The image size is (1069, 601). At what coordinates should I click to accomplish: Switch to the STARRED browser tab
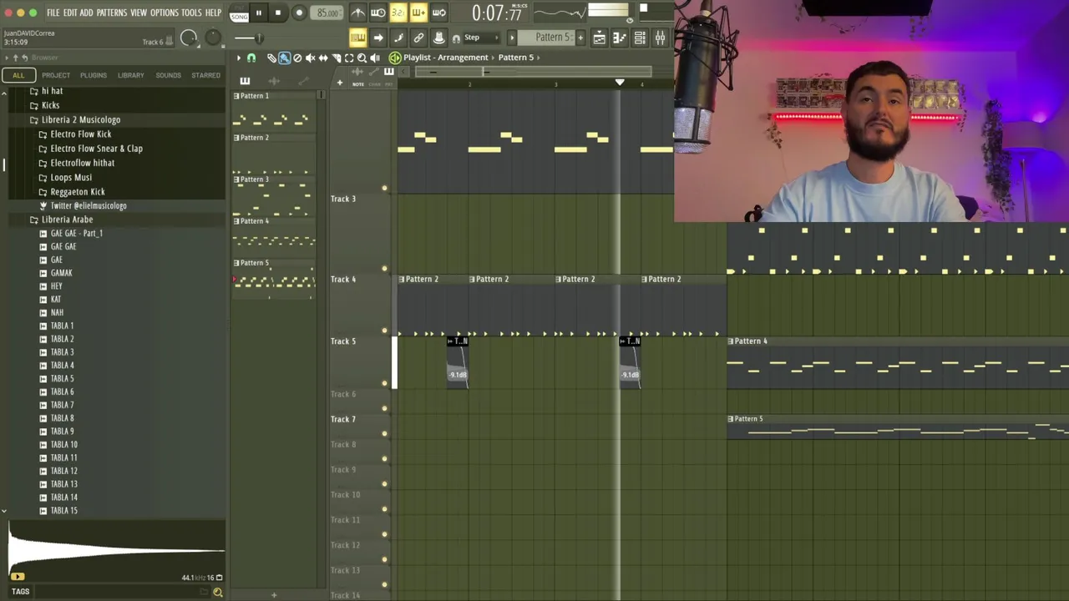tap(205, 75)
